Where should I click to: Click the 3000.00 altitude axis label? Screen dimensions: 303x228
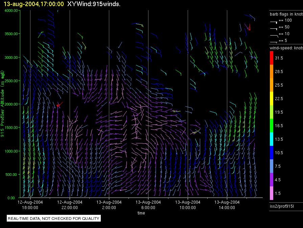11,58
